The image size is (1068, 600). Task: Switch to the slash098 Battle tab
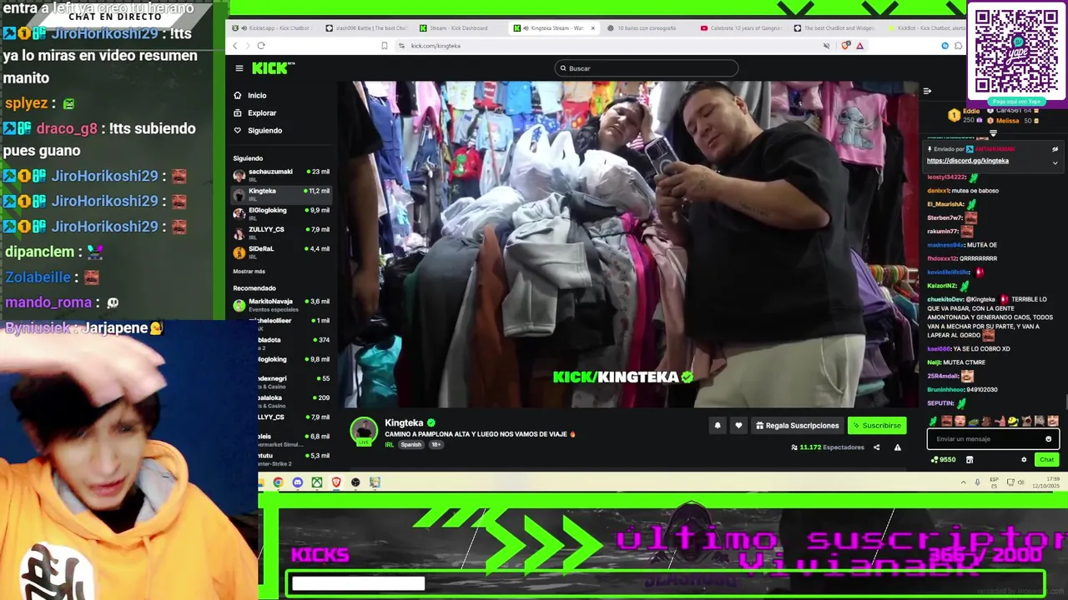point(367,27)
